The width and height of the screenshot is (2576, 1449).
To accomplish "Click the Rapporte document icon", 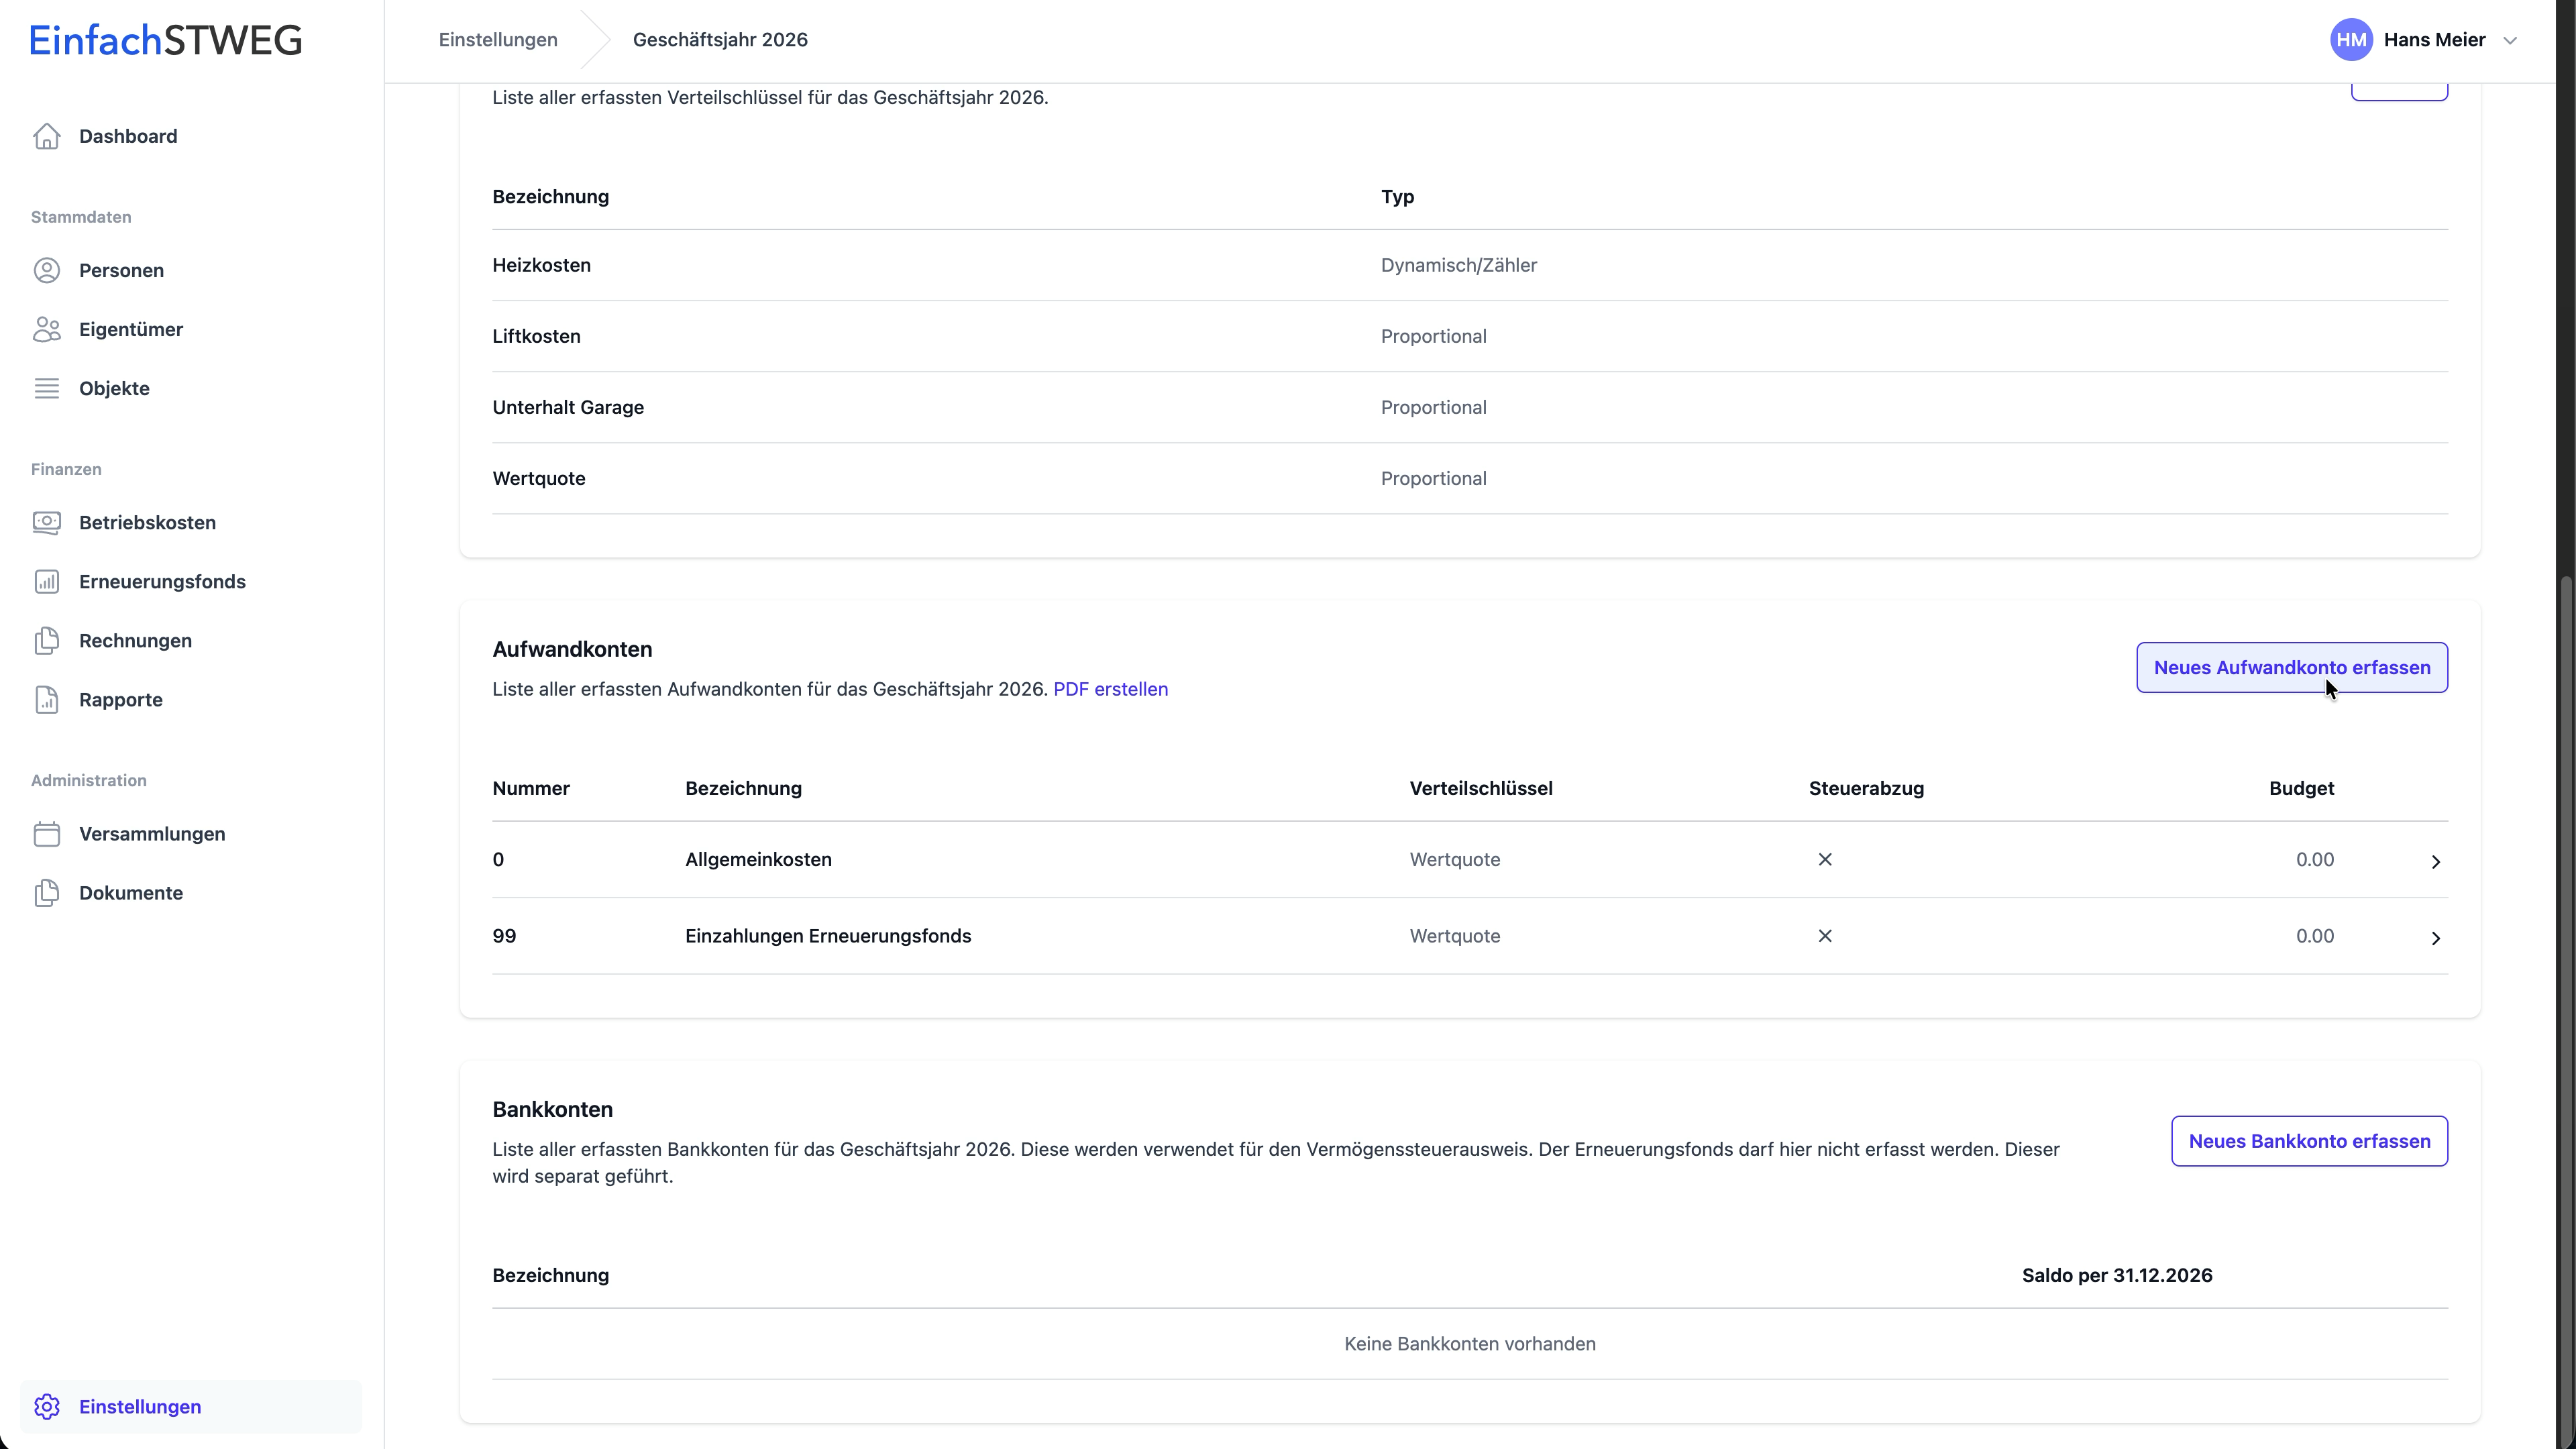I will (46, 700).
